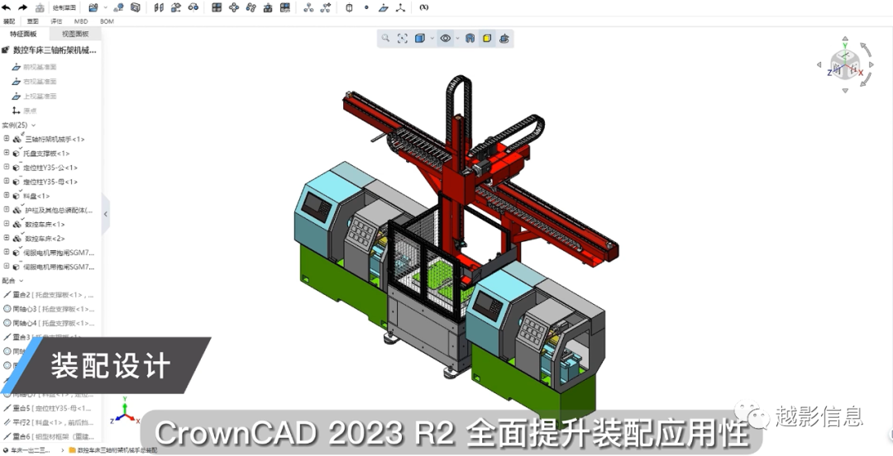Click the reference axis cylinder icon
The width and height of the screenshot is (893, 456).
click(x=350, y=7)
